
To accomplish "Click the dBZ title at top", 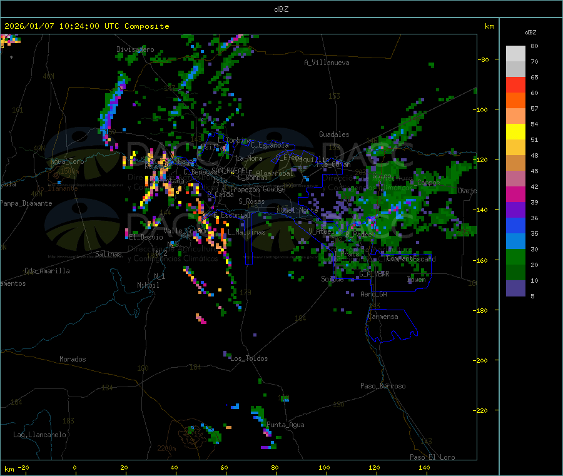I will (281, 9).
